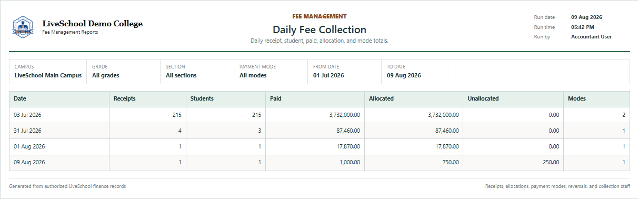Click students count 3 for 31 Jul
Image resolution: width=639 pixels, height=199 pixels.
tap(259, 131)
